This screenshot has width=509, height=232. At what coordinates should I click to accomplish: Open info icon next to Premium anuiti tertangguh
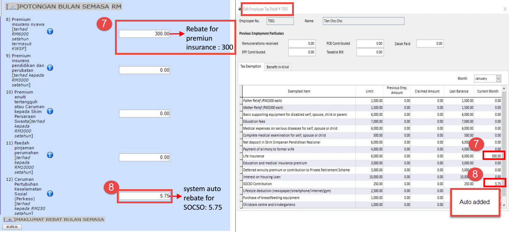coord(50,111)
